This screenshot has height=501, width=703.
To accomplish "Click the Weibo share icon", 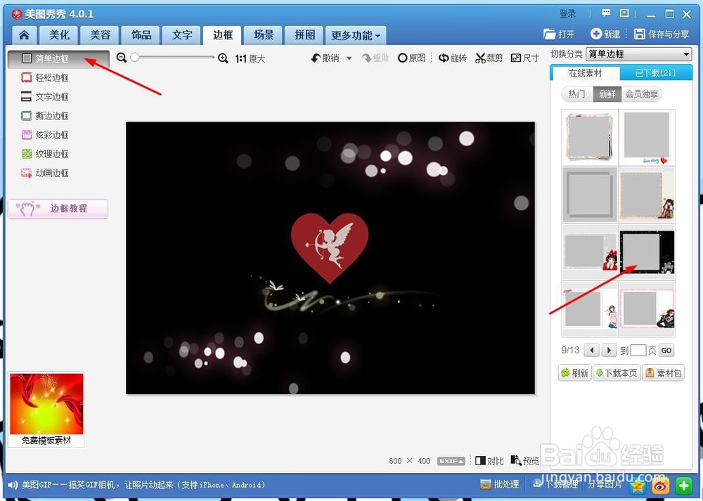I will pyautogui.click(x=660, y=486).
